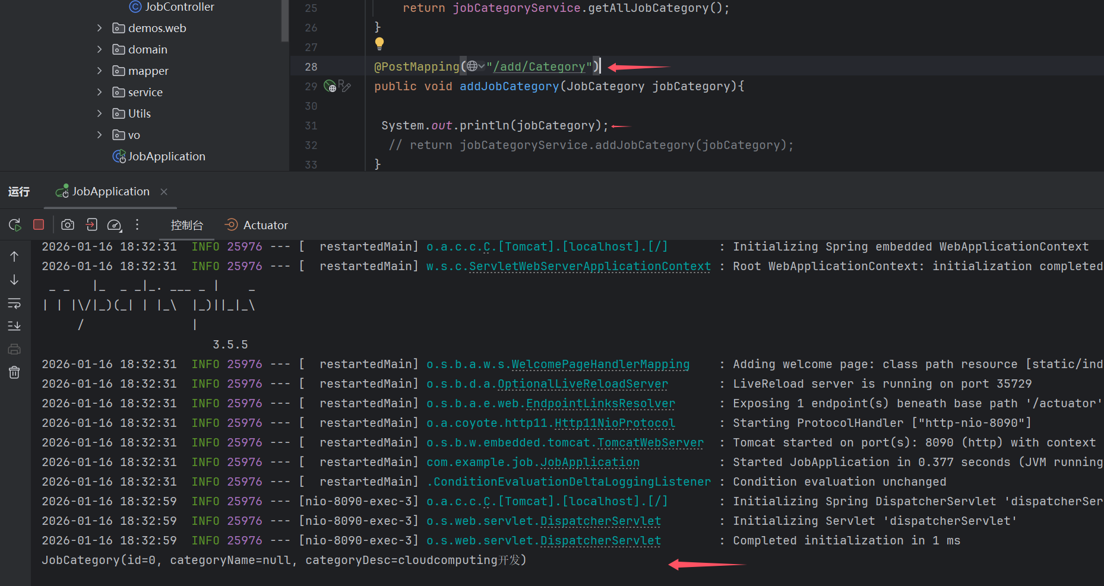Click the System.out.println(jobCategory) statement

coord(495,125)
